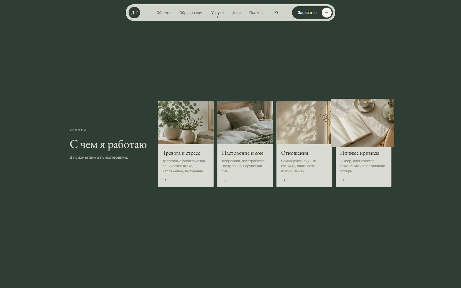
Task: Open the Отношения card title
Action: (x=295, y=153)
